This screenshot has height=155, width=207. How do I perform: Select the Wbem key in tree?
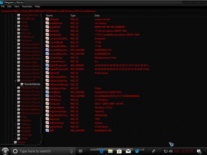pyautogui.click(x=25, y=30)
